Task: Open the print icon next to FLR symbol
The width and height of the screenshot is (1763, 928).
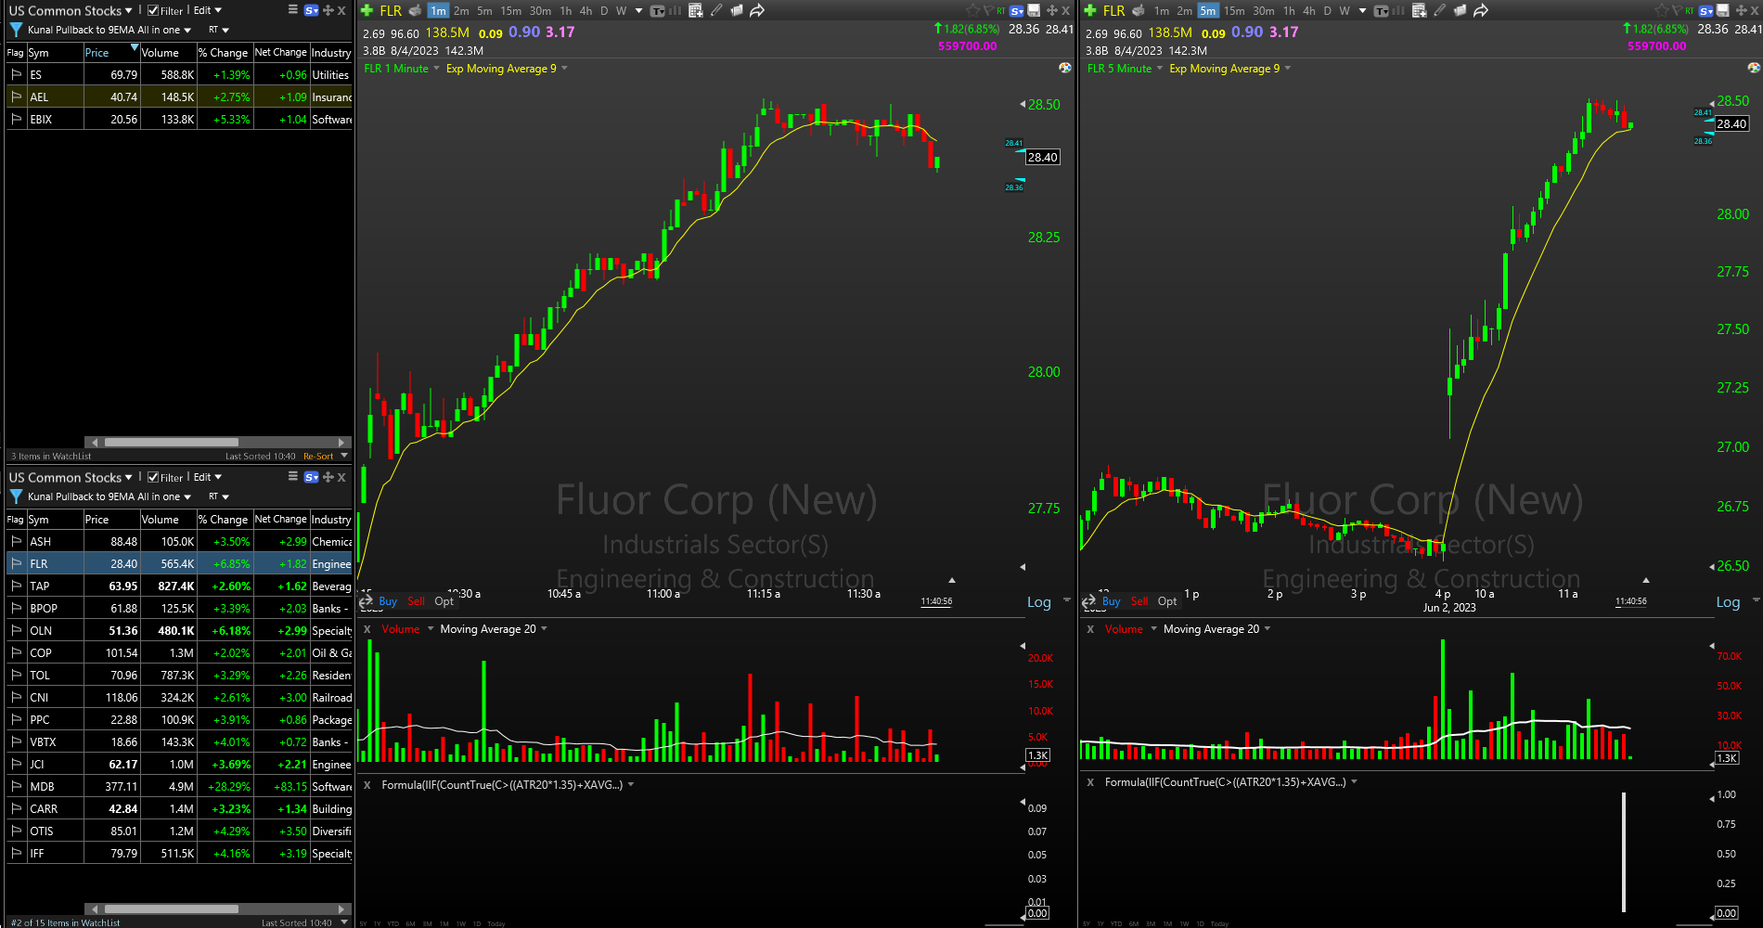Action: tap(415, 10)
